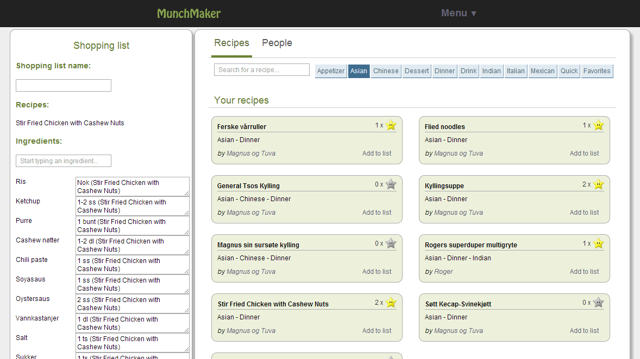Filter recipes by Indian tag
Image resolution: width=640 pixels, height=359 pixels.
pyautogui.click(x=492, y=71)
